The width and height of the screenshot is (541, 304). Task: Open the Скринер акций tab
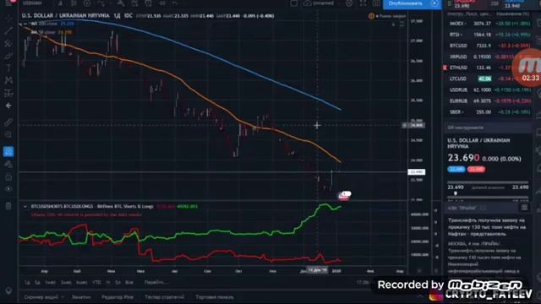[x=41, y=296]
